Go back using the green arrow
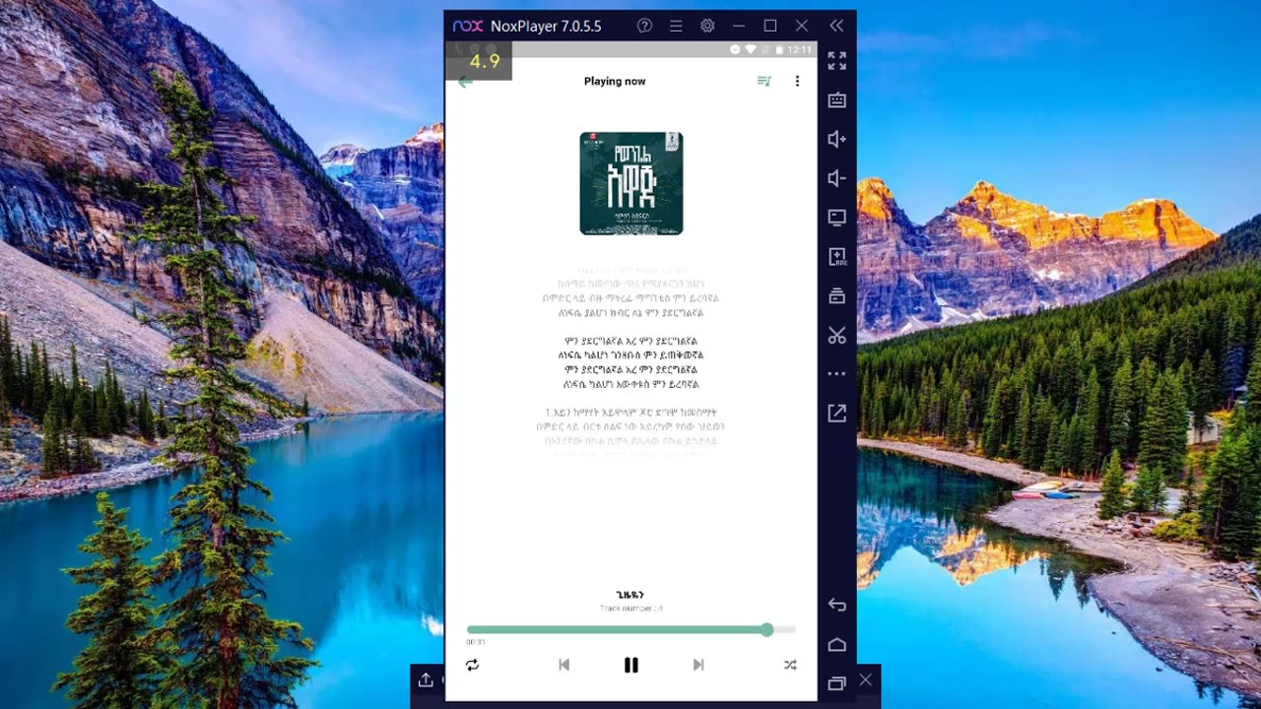1261x709 pixels. [x=465, y=82]
